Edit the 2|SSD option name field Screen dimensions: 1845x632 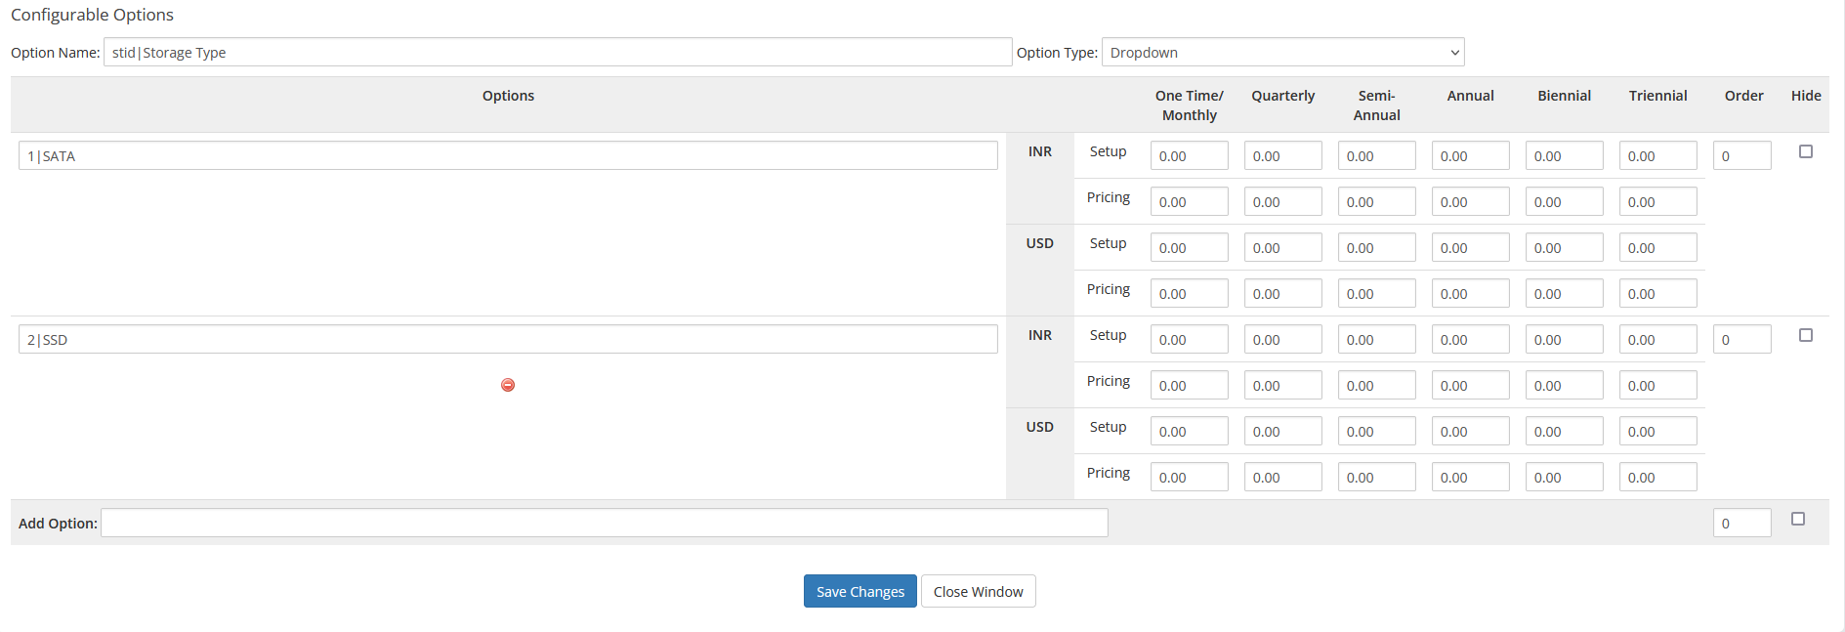[508, 339]
